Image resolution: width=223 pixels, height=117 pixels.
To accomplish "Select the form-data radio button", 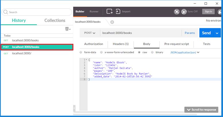I will pos(81,52).
